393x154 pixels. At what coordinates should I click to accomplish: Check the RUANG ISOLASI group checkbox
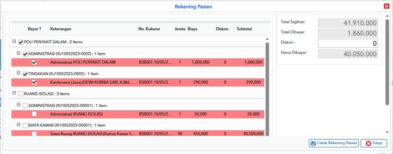pos(21,94)
